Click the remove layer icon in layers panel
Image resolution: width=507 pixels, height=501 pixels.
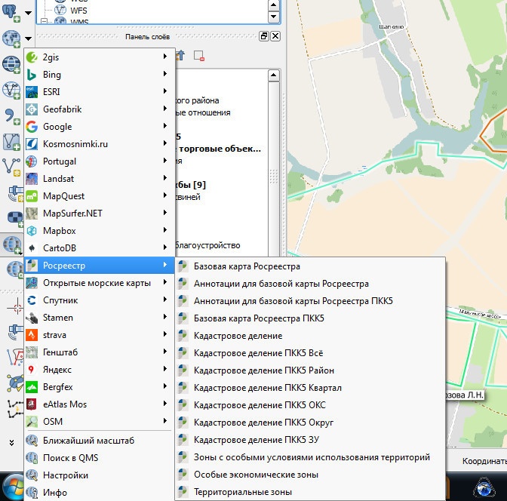tap(199, 56)
